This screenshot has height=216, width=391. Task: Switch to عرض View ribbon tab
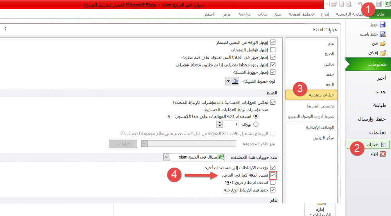pos(227,14)
